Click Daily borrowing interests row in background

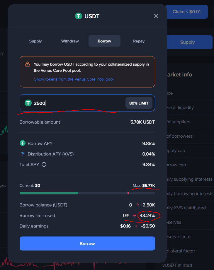click(x=190, y=194)
